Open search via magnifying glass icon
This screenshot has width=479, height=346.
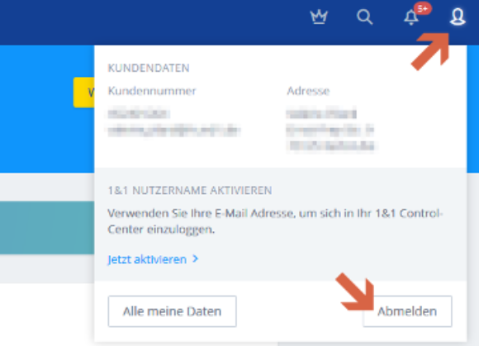pos(364,17)
